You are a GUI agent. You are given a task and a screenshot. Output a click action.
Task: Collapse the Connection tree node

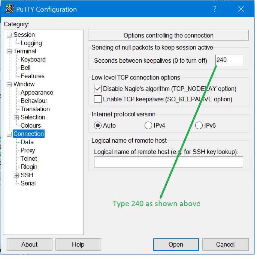point(9,134)
